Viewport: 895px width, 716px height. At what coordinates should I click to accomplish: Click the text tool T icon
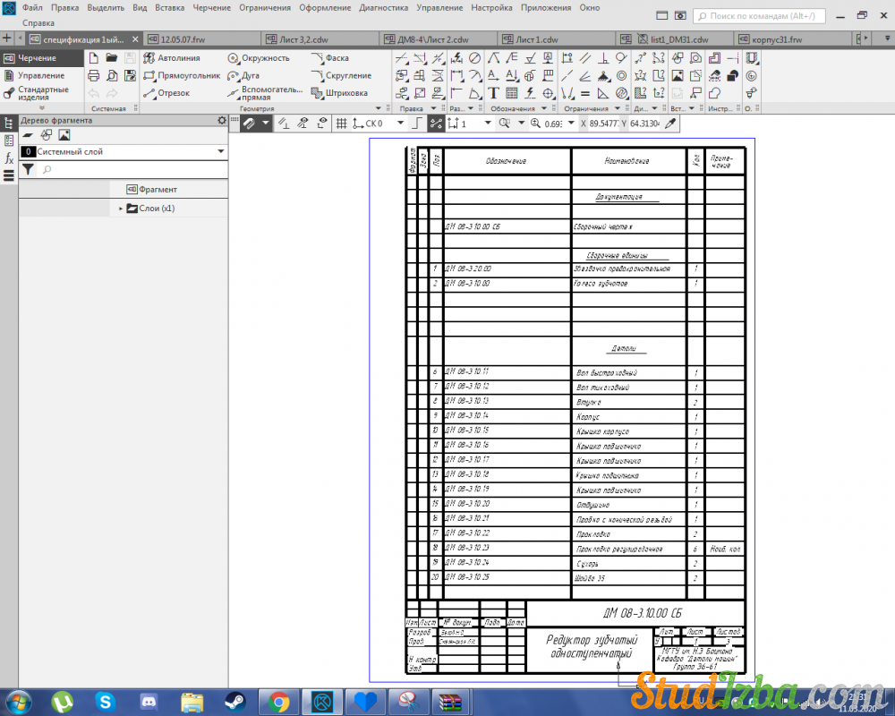493,93
